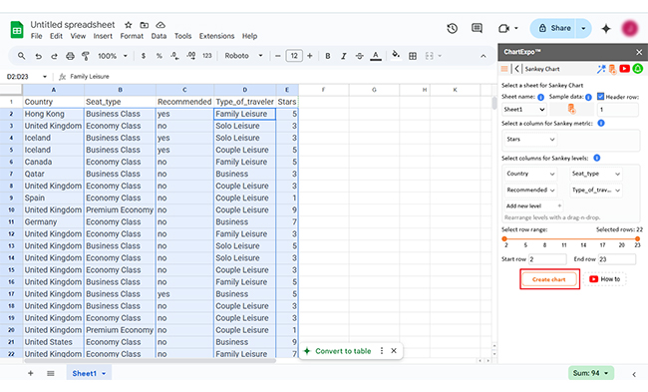Screen dimensions: 648x392
Task: Click Add new level
Action: 533,205
